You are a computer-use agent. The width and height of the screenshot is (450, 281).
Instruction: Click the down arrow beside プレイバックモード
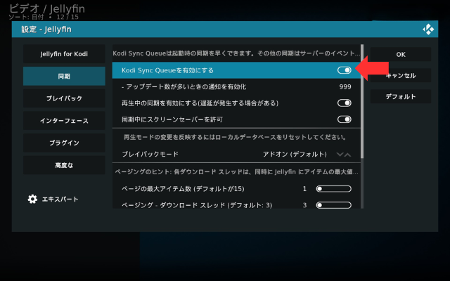[339, 154]
